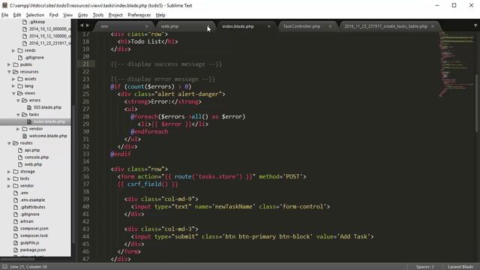480x270 pixels.
Task: Change syntax via Laravel Blade
Action: [x=460, y=267]
